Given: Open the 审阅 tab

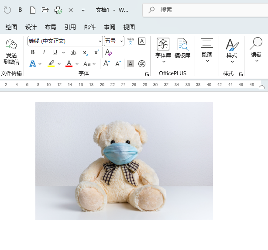Looking at the screenshot, I should [110, 27].
